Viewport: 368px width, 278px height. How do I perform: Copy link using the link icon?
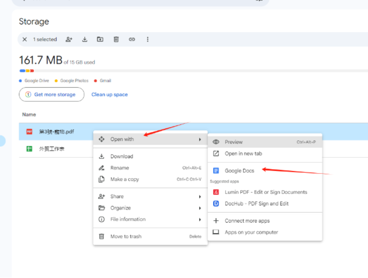(x=132, y=40)
